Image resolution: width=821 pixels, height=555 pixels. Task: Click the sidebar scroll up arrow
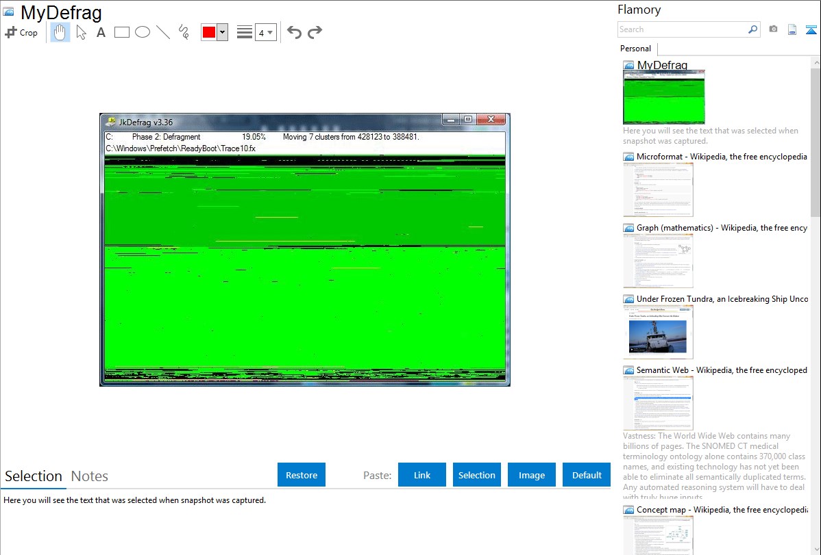pyautogui.click(x=816, y=62)
